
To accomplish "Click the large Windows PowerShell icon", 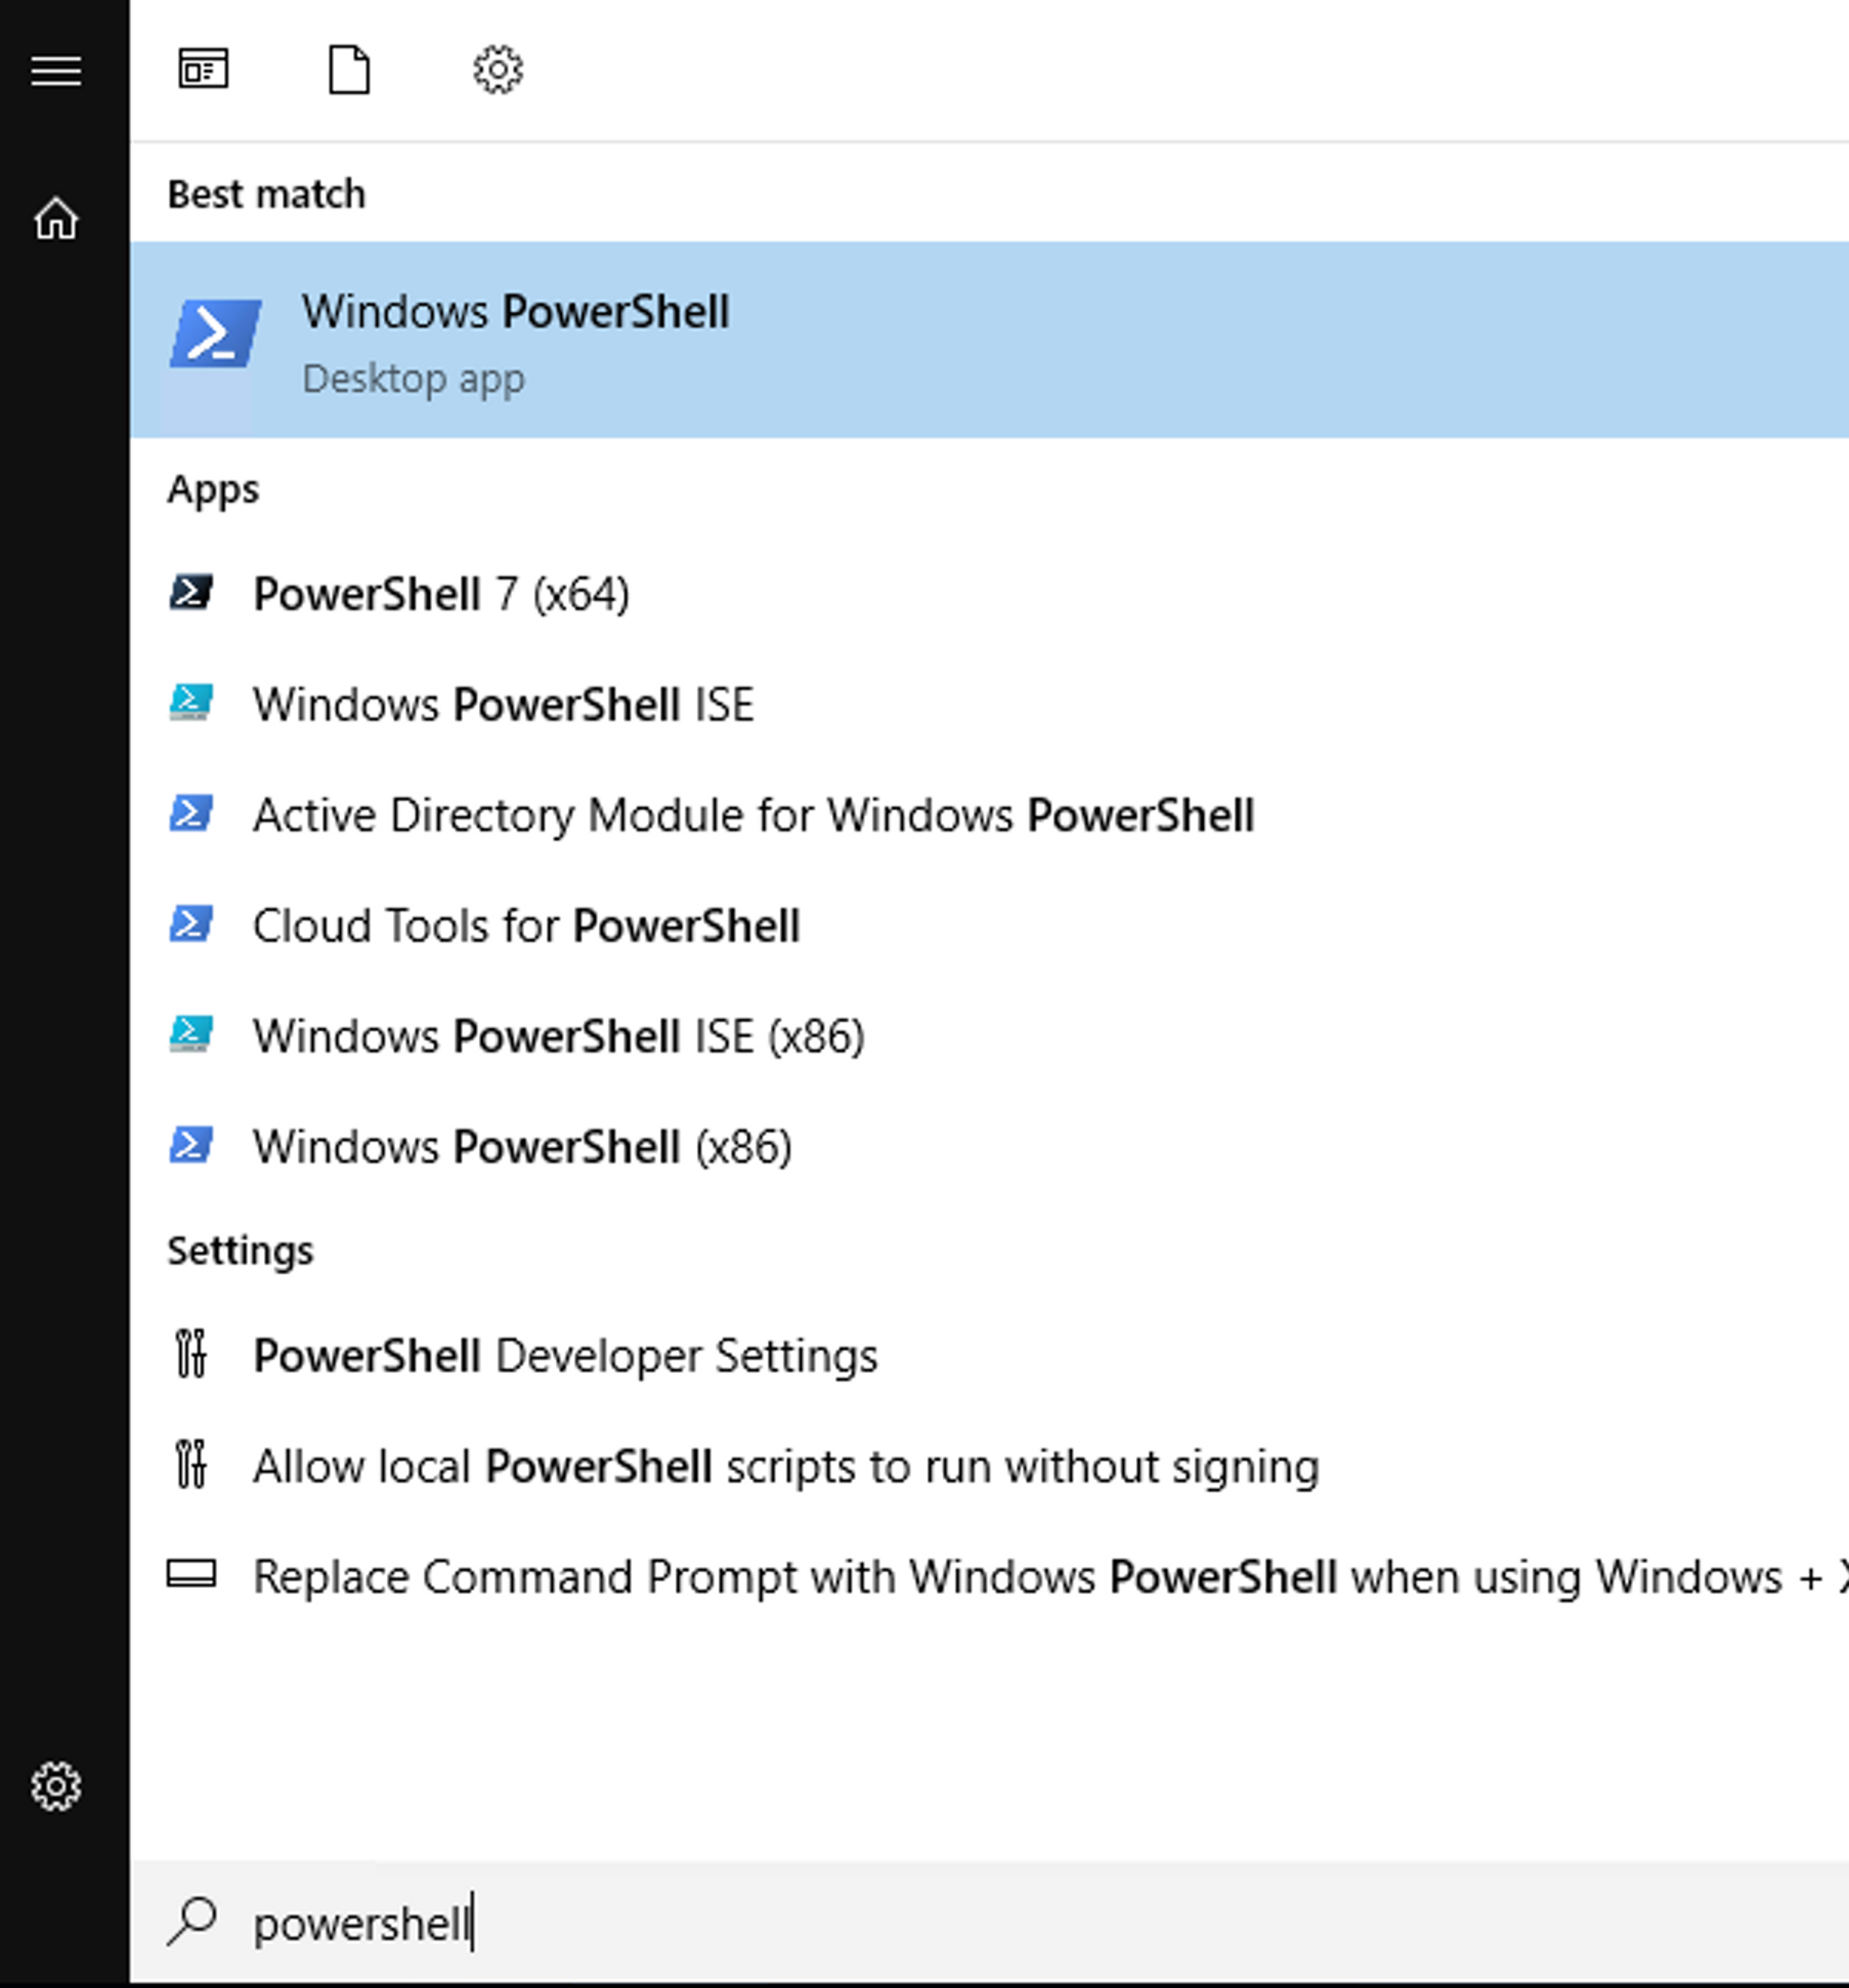I will pos(215,334).
